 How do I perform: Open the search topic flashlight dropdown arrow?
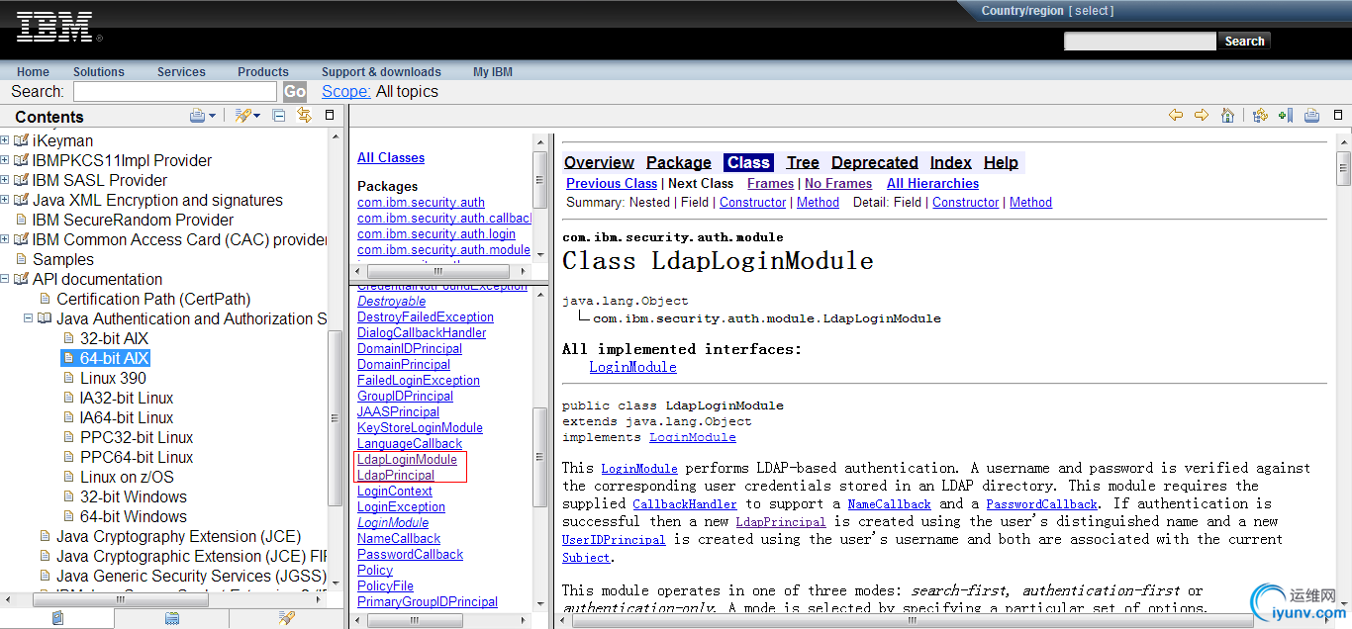257,117
